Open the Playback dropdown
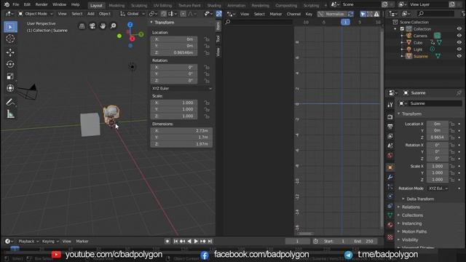Screen dimensions: 466x262 (28, 241)
